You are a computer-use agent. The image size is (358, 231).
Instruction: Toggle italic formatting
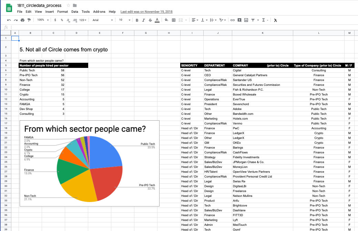coord(144,20)
